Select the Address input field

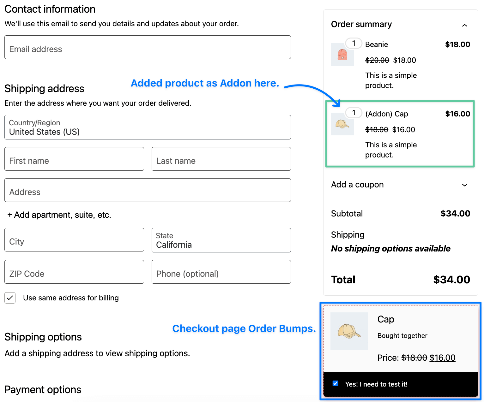coord(148,190)
